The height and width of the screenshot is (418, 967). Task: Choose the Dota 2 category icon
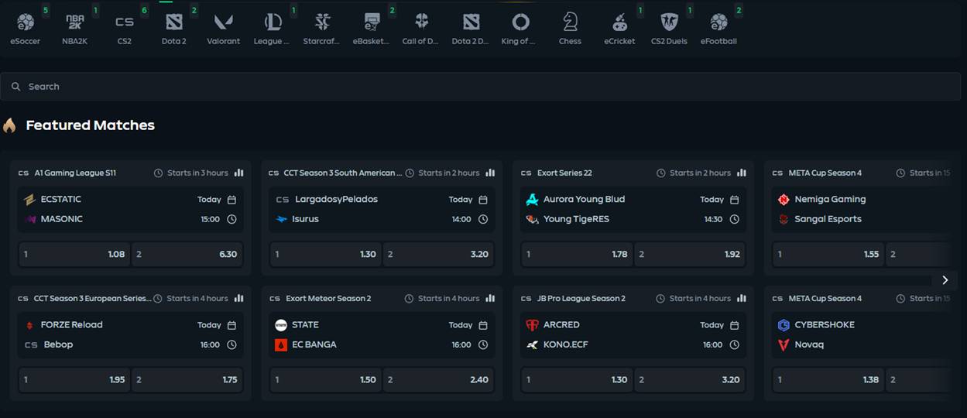coord(174,23)
